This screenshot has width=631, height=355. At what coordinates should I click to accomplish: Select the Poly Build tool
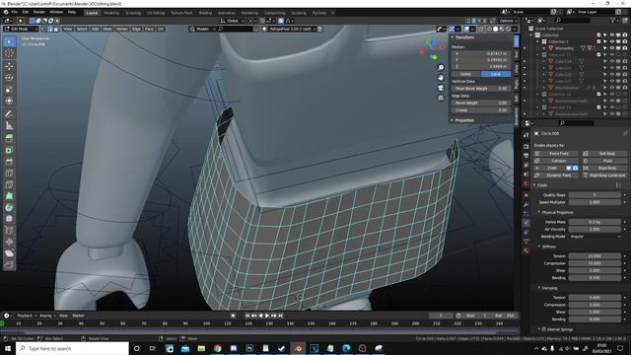(9, 196)
